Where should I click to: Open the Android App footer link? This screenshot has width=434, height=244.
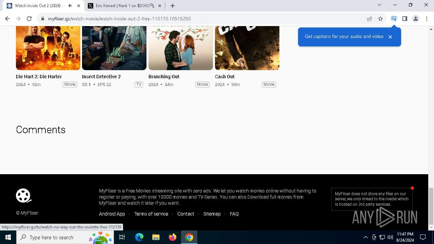[x=112, y=214]
